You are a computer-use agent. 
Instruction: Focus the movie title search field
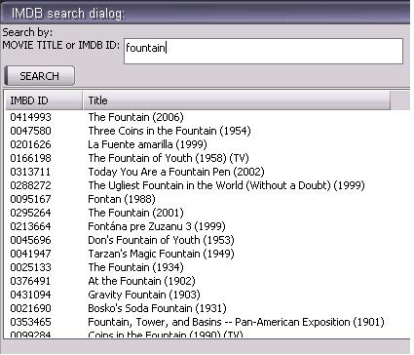point(263,51)
